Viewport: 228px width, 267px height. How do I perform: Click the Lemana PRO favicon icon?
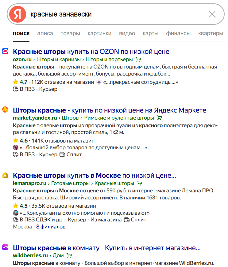click(6, 175)
